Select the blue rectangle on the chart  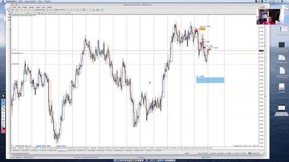click(210, 80)
